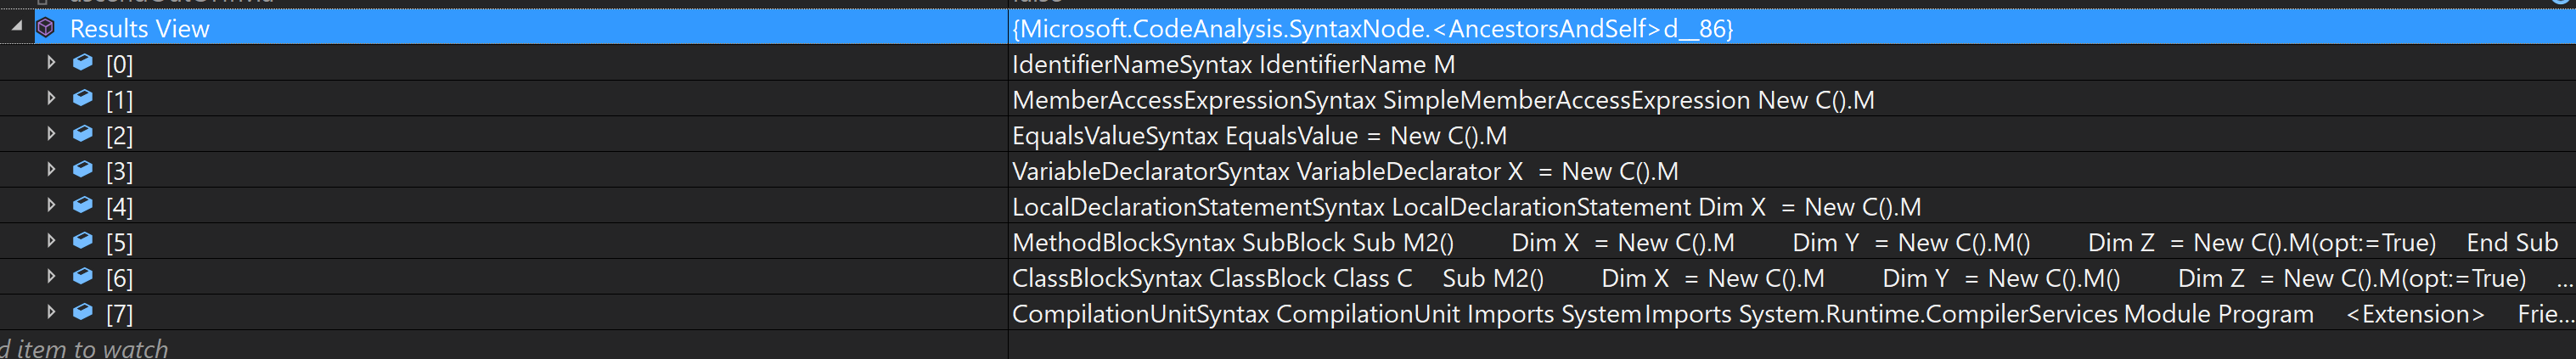The height and width of the screenshot is (359, 2576).
Task: Click the blue object icon beside [7]
Action: pyautogui.click(x=83, y=313)
